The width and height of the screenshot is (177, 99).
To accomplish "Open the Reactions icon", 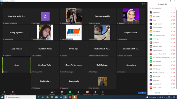I will coord(95,92).
